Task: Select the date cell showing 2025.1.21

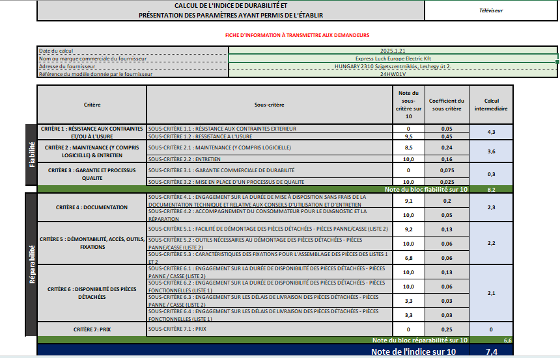Action: pyautogui.click(x=393, y=51)
